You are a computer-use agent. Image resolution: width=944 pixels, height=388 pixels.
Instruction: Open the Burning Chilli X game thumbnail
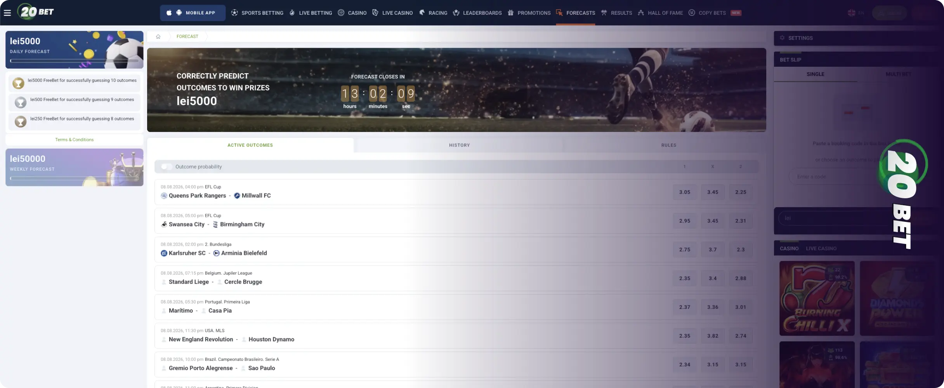click(817, 298)
